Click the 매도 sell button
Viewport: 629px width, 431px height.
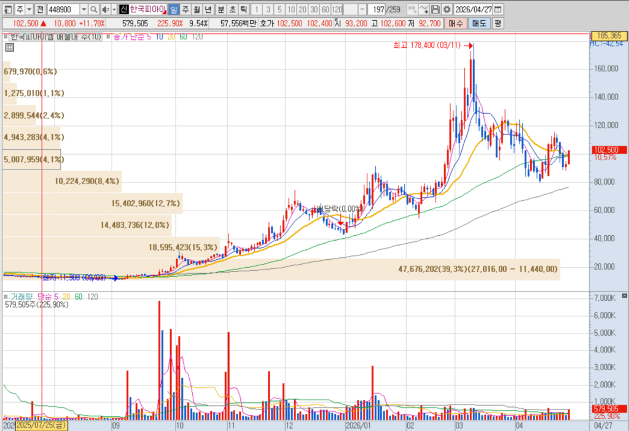[x=479, y=23]
